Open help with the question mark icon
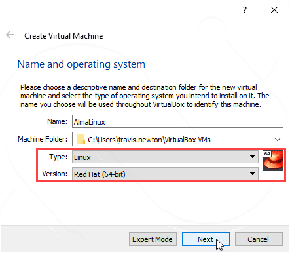The width and height of the screenshot is (290, 253). [245, 10]
